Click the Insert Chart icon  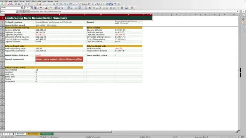[x=86, y=4]
